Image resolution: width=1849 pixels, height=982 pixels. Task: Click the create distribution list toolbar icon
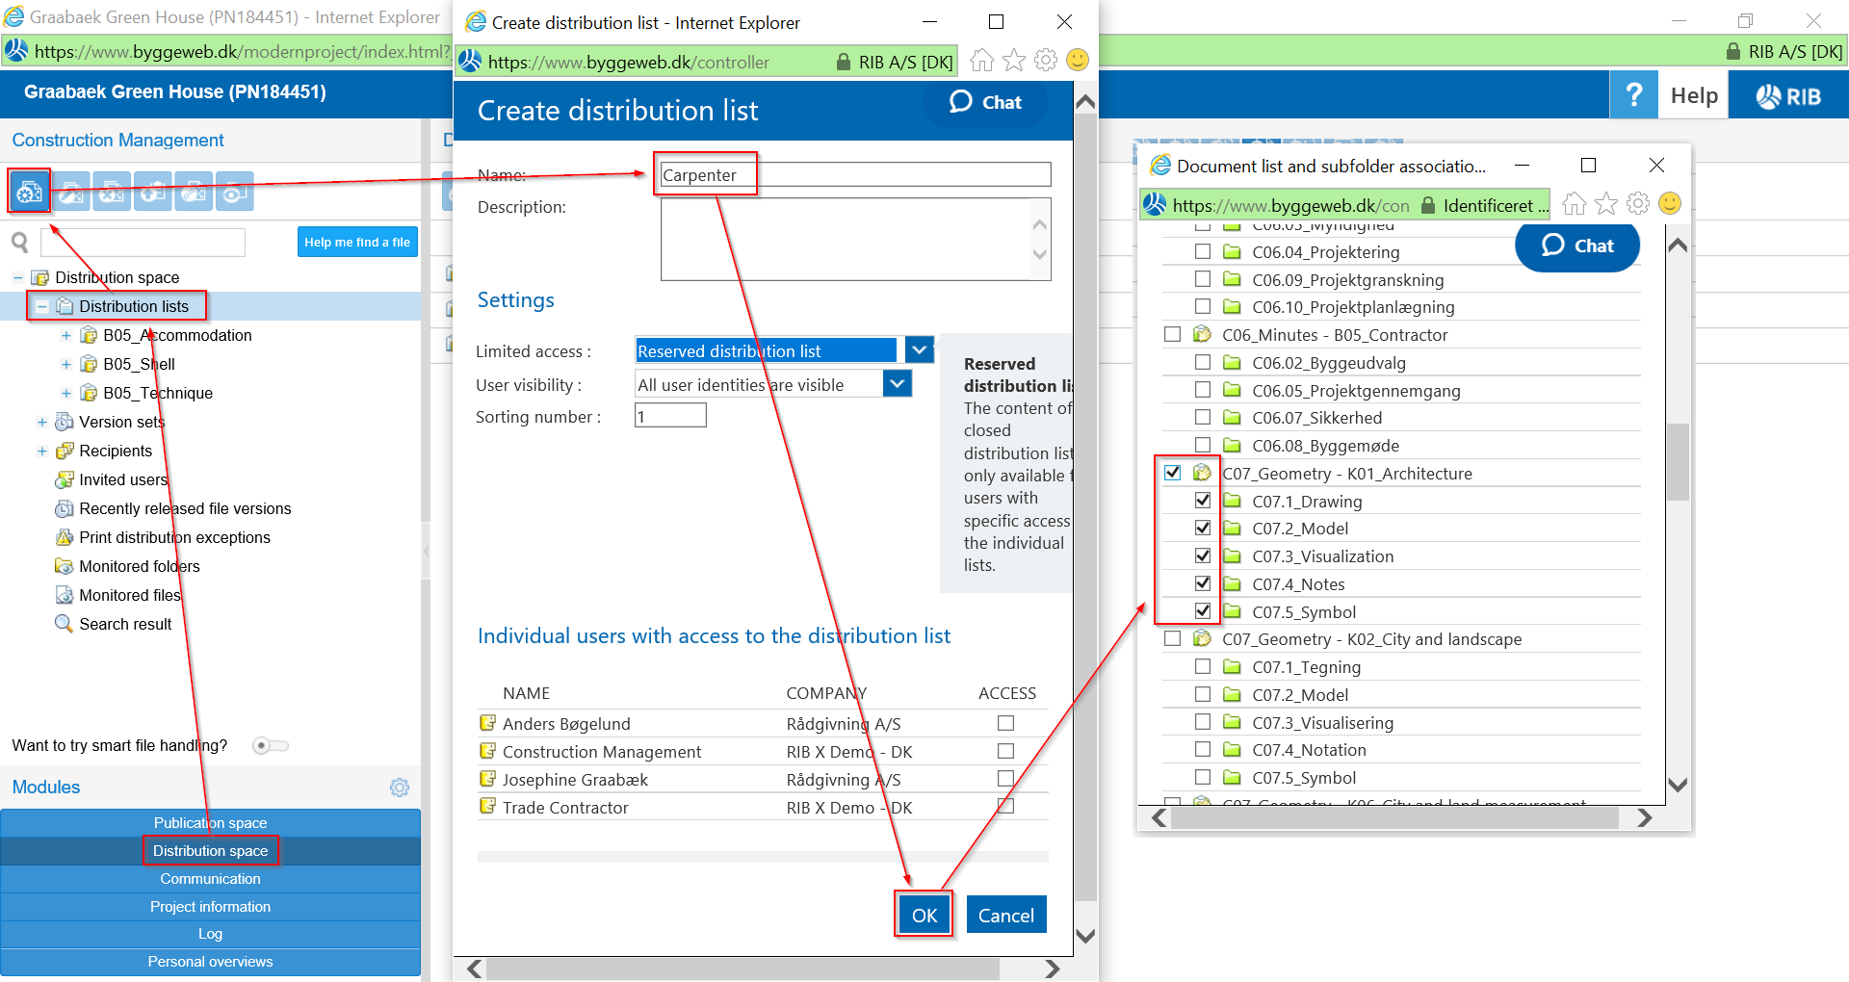[x=29, y=192]
